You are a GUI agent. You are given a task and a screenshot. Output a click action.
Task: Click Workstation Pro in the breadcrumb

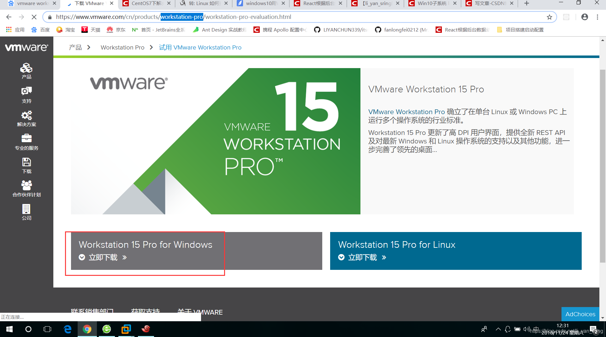coord(122,47)
